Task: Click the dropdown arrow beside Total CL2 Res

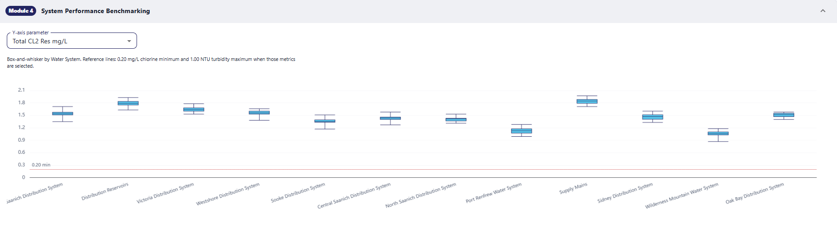Action: [129, 41]
